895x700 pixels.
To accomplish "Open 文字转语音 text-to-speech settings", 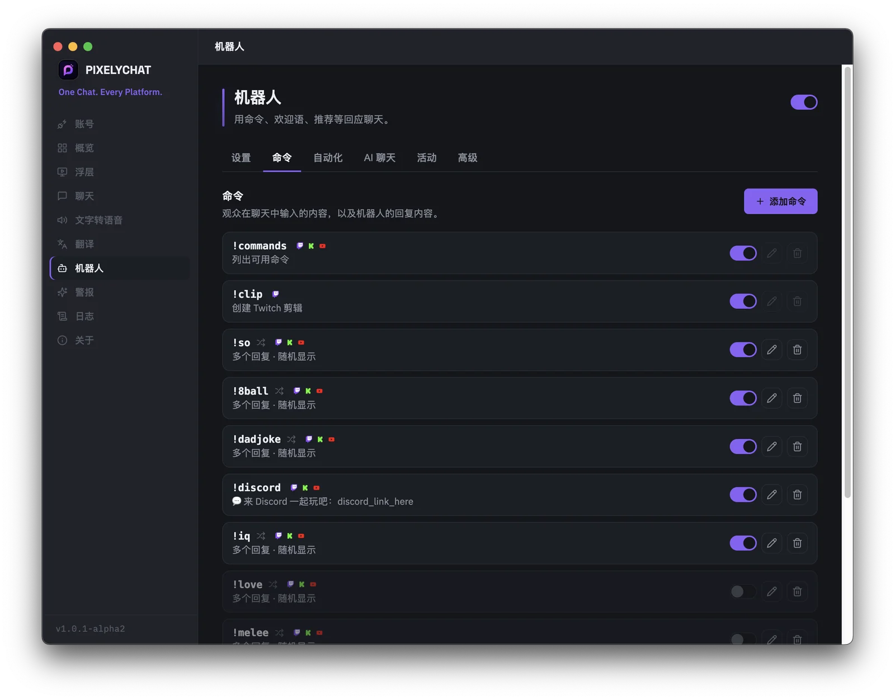I will click(x=120, y=220).
